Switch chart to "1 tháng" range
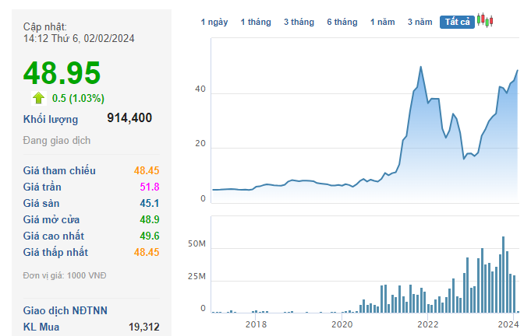The width and height of the screenshot is (531, 336). [x=256, y=23]
